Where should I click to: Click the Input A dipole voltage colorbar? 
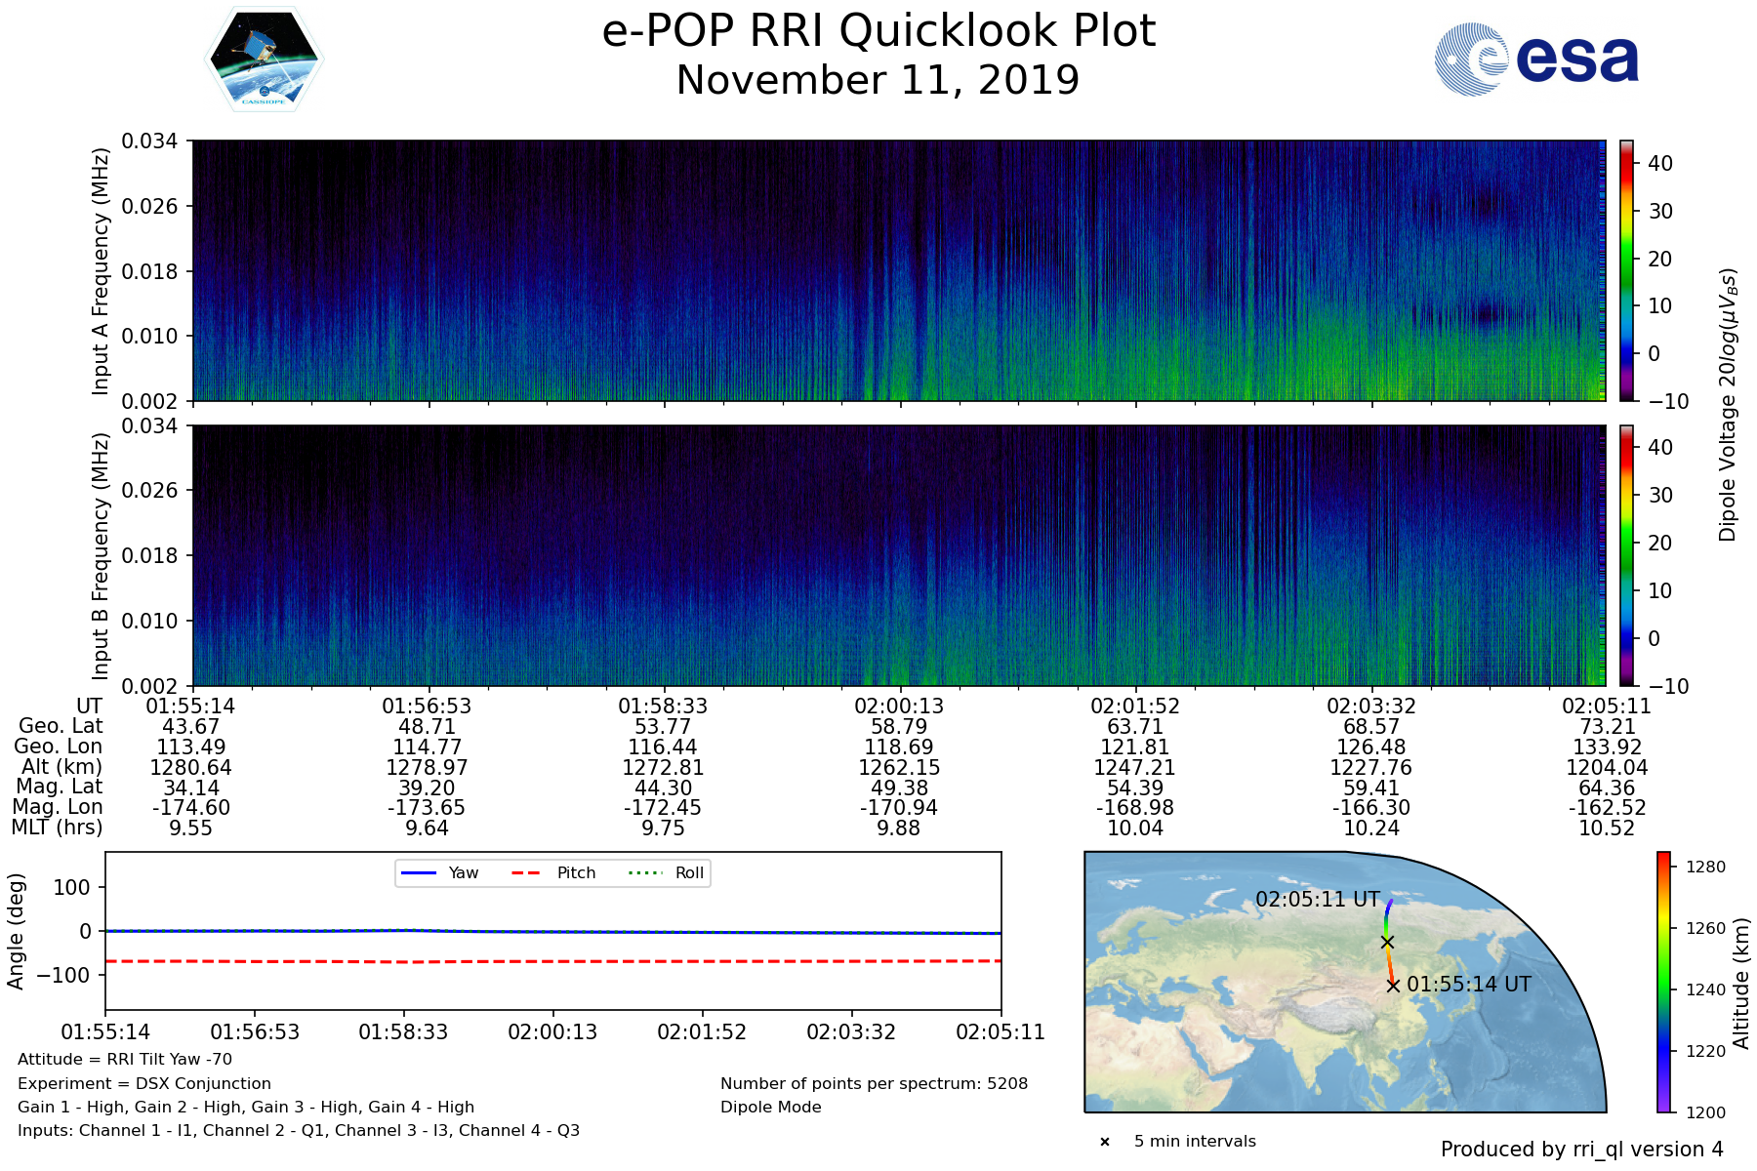pyautogui.click(x=1627, y=270)
